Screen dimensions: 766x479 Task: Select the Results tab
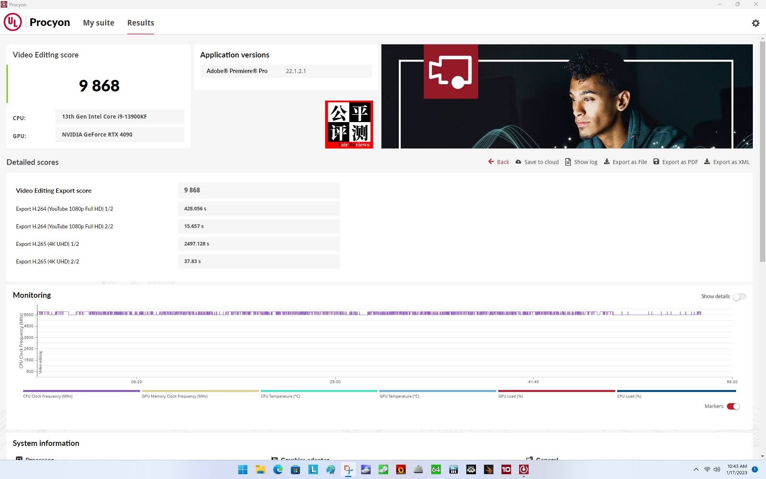click(x=140, y=23)
